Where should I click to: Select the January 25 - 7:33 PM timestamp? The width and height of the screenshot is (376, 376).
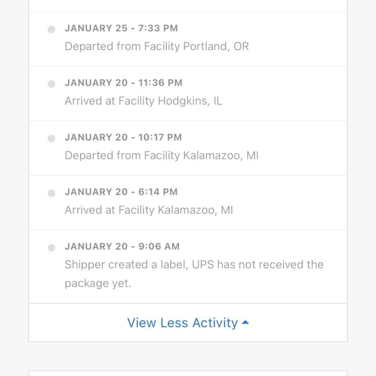point(121,29)
